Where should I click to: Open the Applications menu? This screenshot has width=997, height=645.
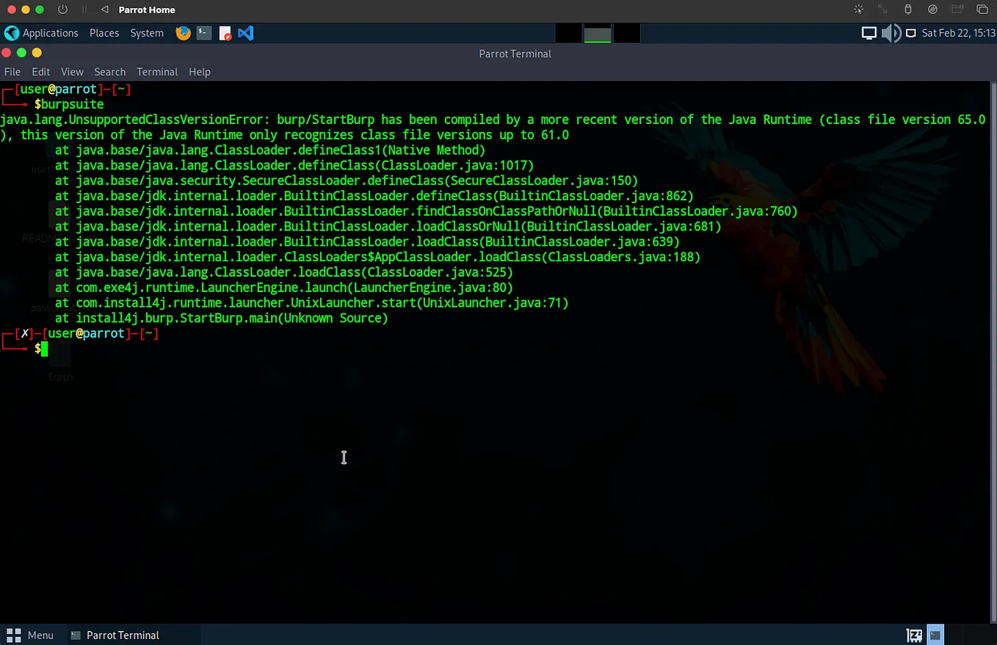pyautogui.click(x=51, y=33)
